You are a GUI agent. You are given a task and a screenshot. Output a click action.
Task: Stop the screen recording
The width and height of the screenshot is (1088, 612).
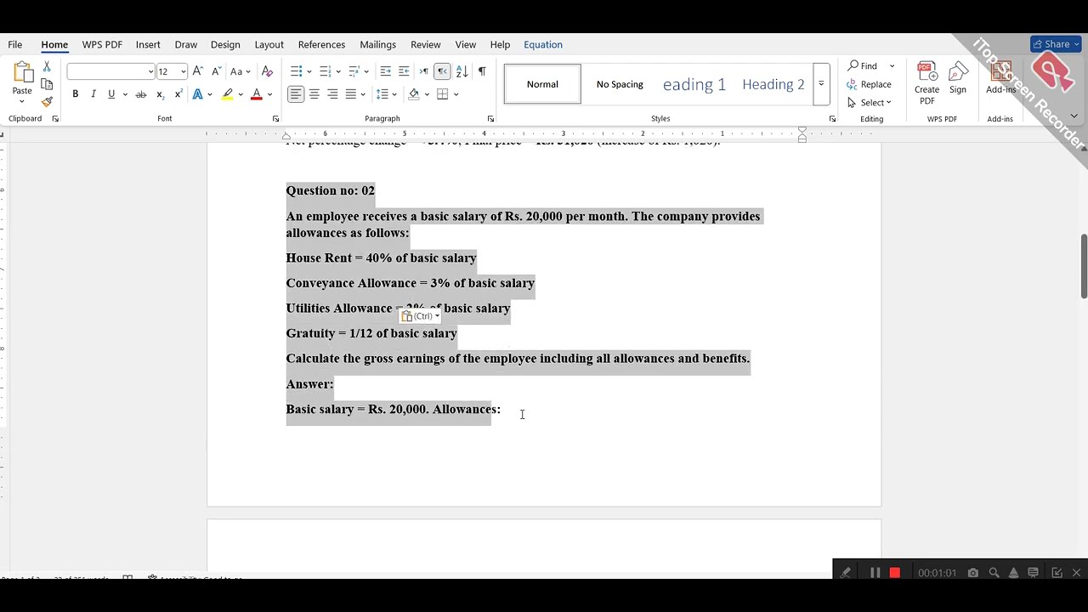pos(895,573)
